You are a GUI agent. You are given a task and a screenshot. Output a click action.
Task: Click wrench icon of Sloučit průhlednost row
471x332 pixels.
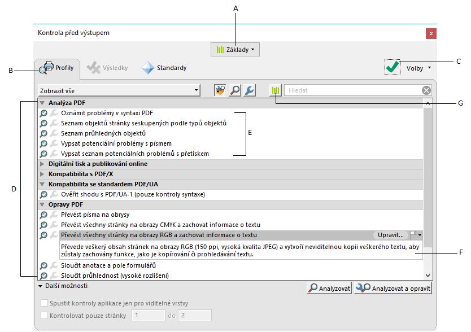click(54, 276)
